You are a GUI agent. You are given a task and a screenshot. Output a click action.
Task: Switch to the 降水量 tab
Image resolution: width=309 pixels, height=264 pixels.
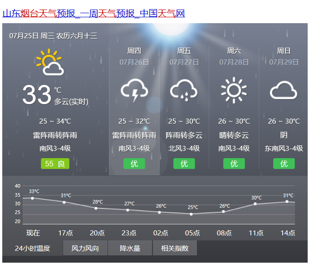130,249
